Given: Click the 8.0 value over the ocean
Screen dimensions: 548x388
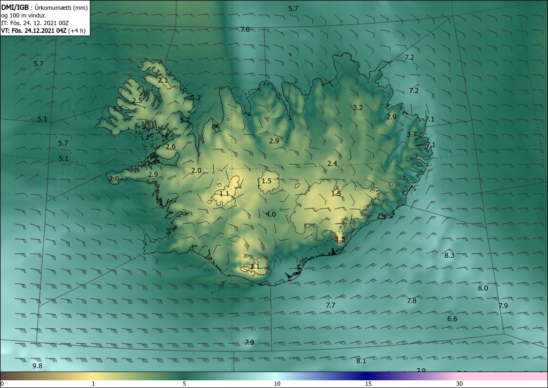Looking at the screenshot, I should point(483,288).
